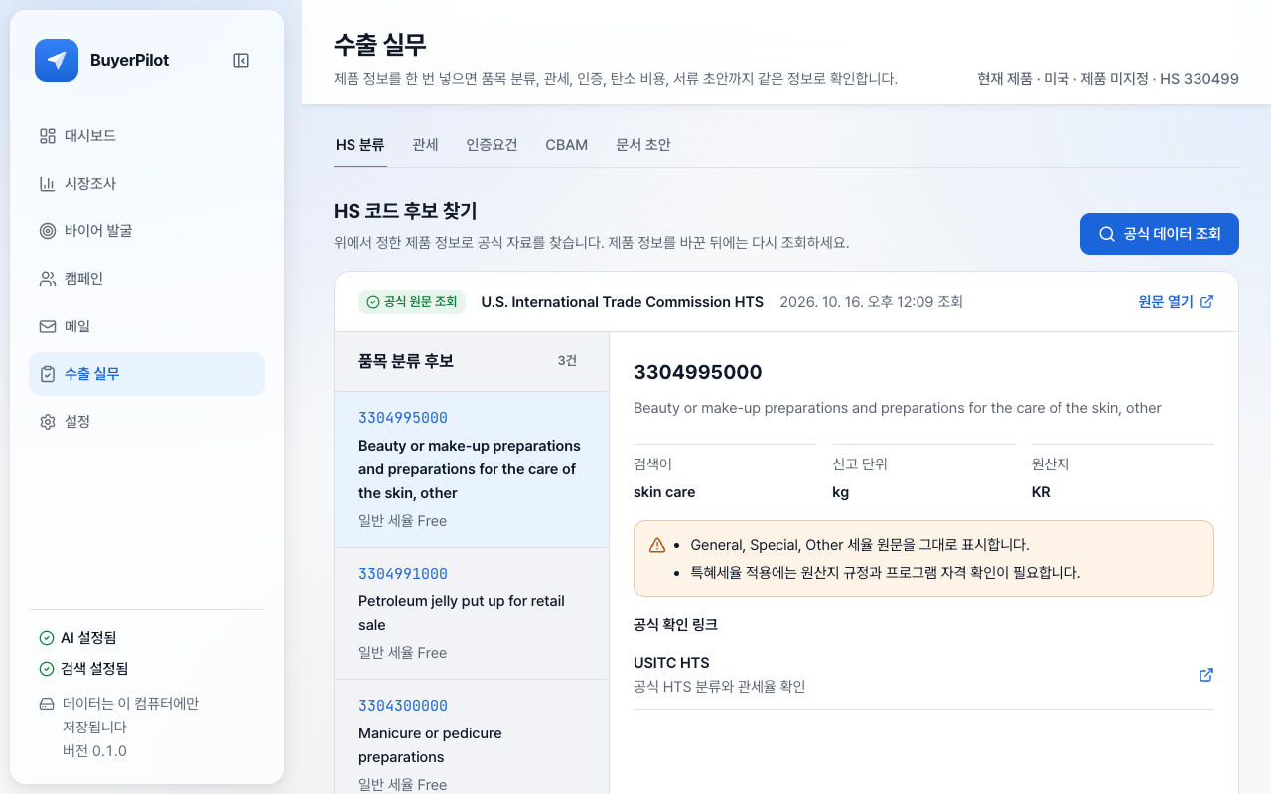
Task: Click the 검색 설정됨 check icon
Action: point(47,669)
